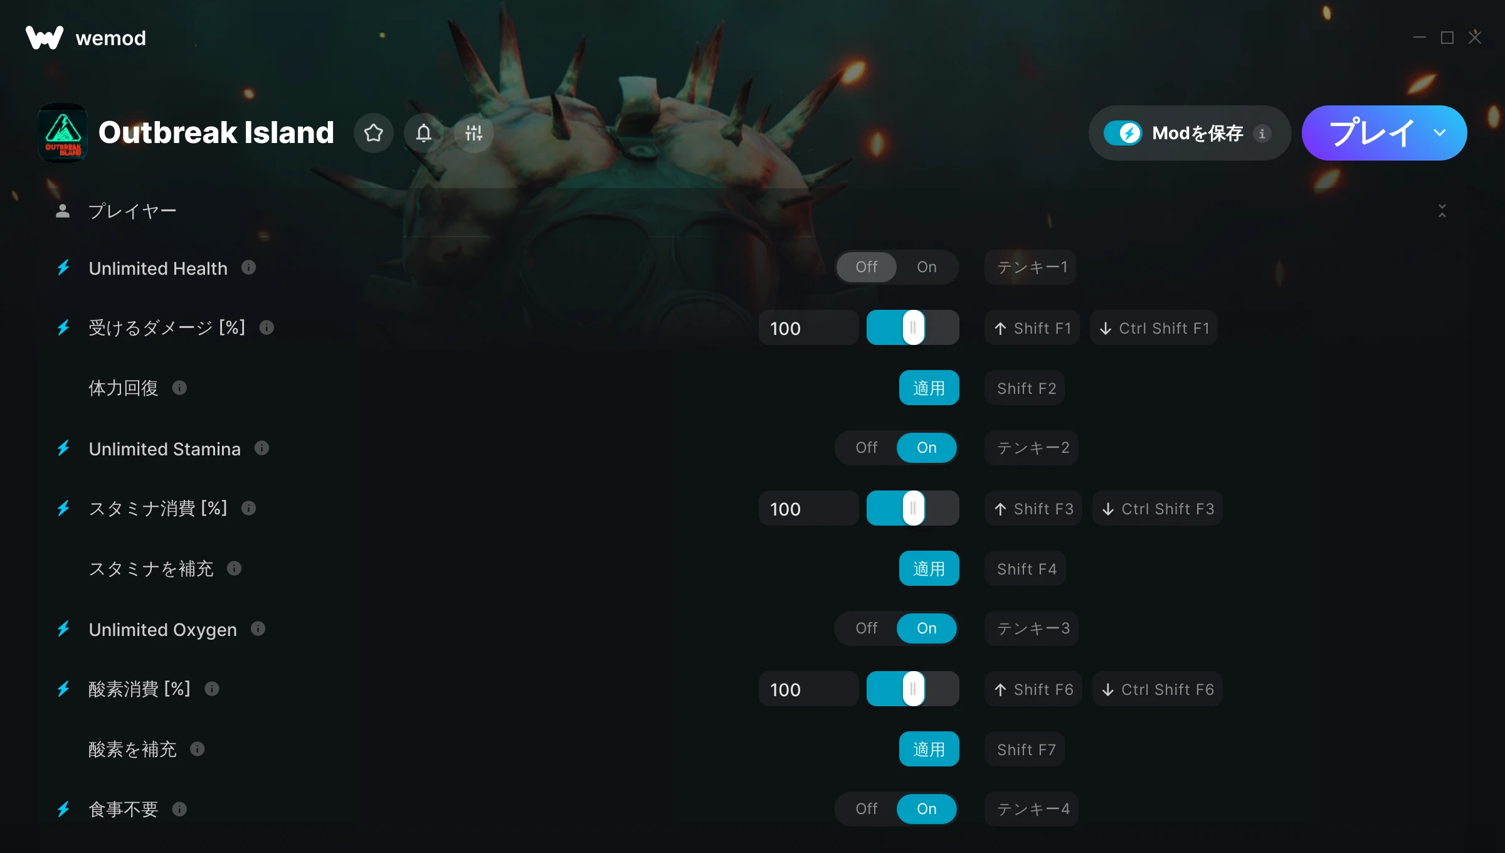Open the dropdown arrow on the プレイ button
Screen dimensions: 1505x853
(1440, 133)
